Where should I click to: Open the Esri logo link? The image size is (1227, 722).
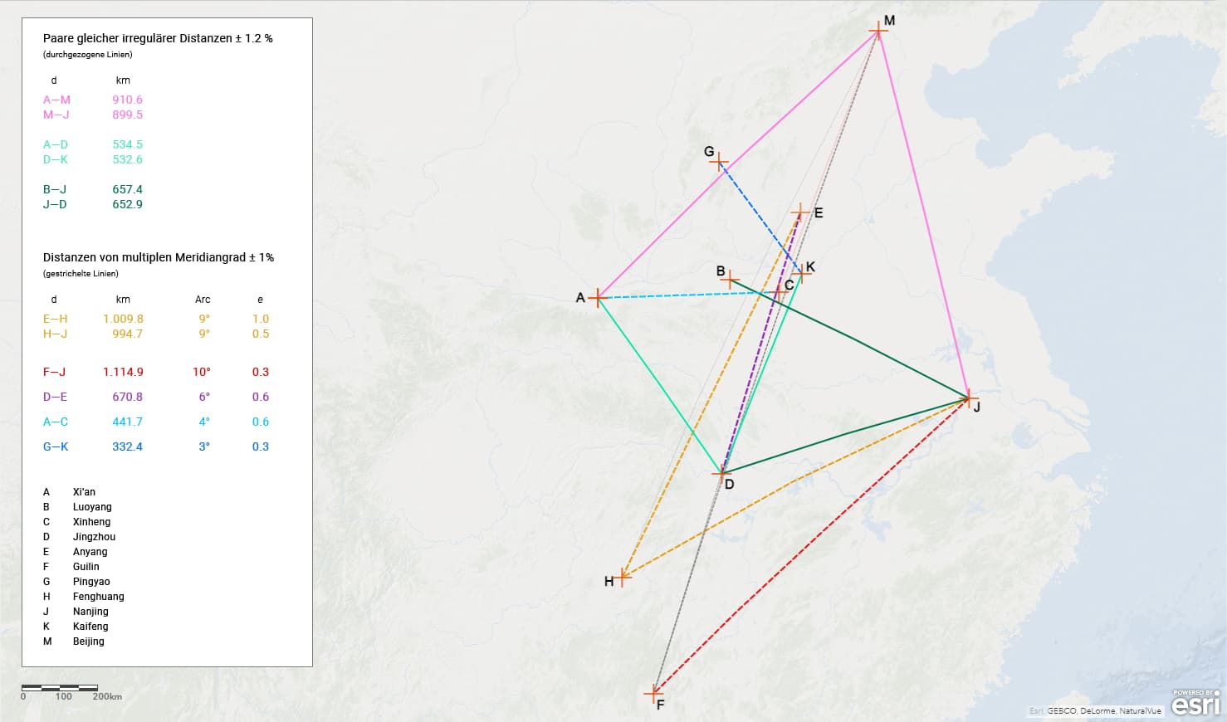(1195, 703)
